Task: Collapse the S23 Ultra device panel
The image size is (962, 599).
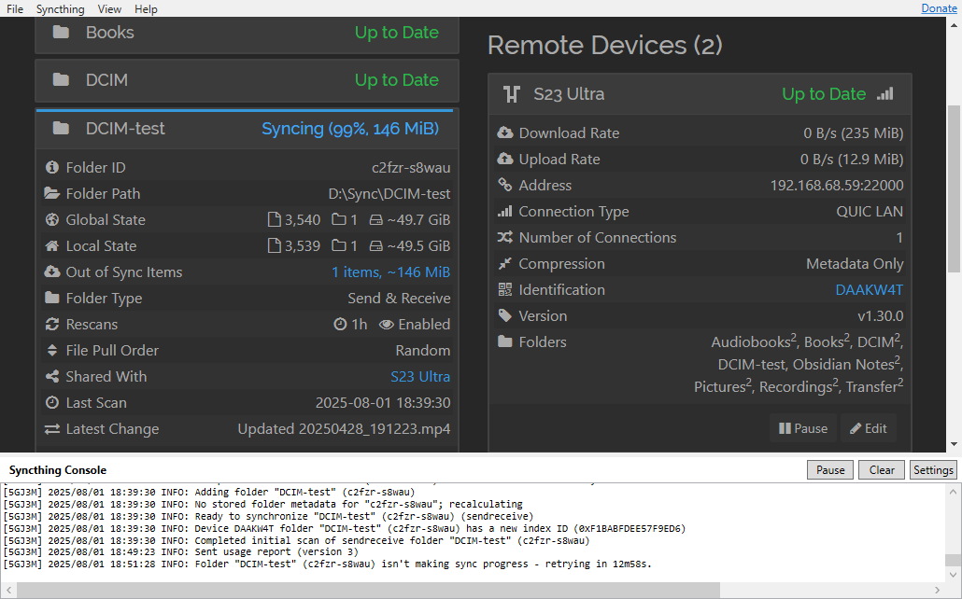Action: point(700,94)
